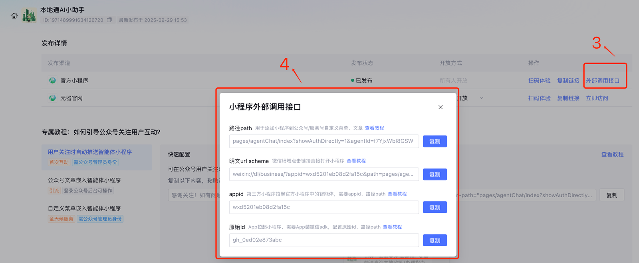Copy the agent ID using copy icon

tap(109, 20)
